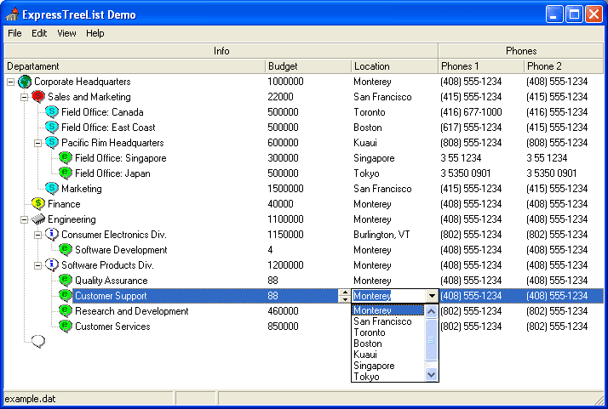Click the ExpressTreeList Demo title bar app icon
Image resolution: width=608 pixels, height=409 pixels.
click(x=12, y=14)
